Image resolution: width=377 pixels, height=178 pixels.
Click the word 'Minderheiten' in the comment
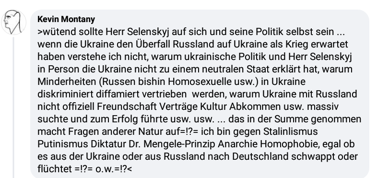pos(67,82)
